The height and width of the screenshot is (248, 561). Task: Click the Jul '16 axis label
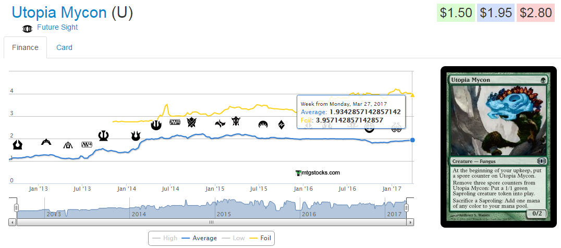coord(348,188)
